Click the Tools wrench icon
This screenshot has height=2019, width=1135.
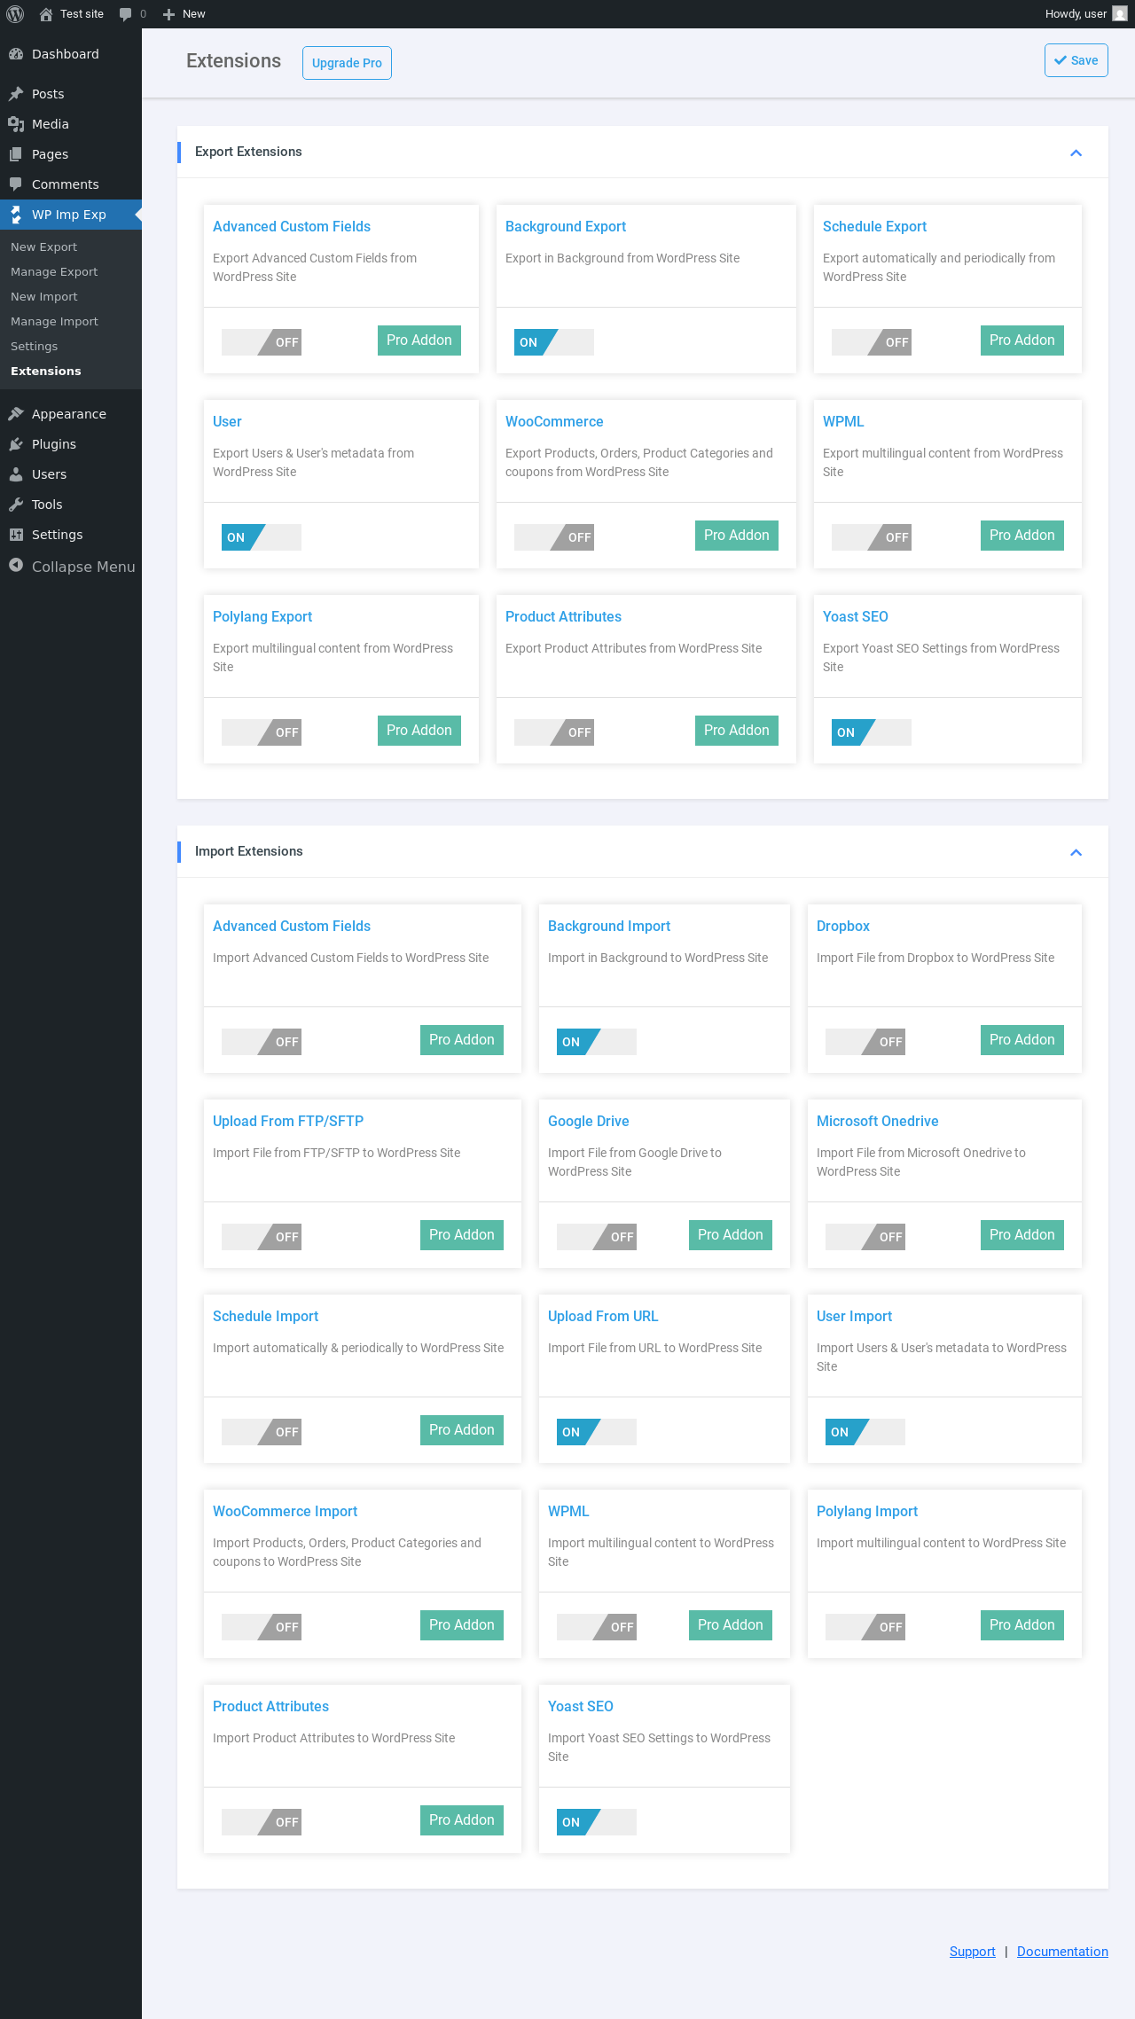[x=16, y=505]
